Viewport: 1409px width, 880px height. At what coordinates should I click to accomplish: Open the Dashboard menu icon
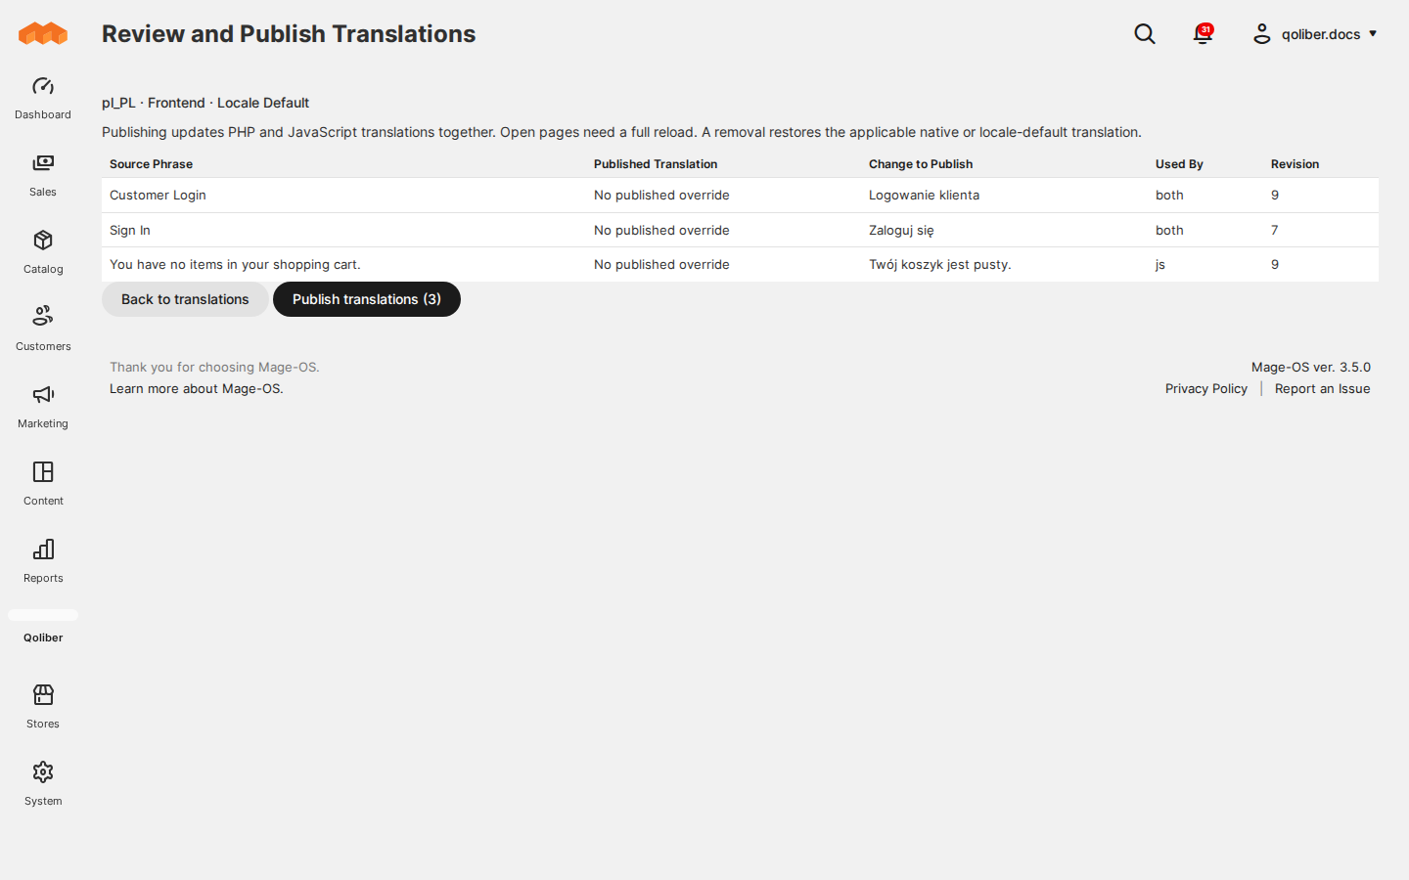click(x=43, y=86)
